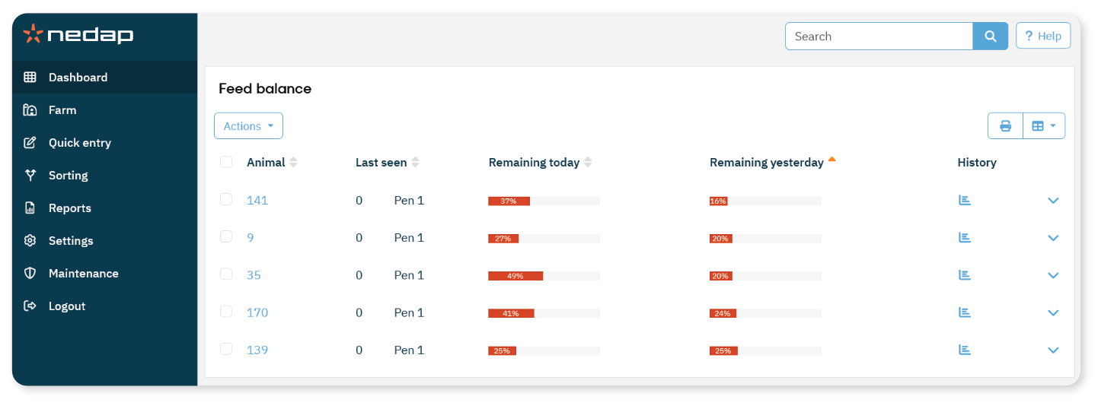
Task: Click into the Search field
Action: pyautogui.click(x=879, y=36)
